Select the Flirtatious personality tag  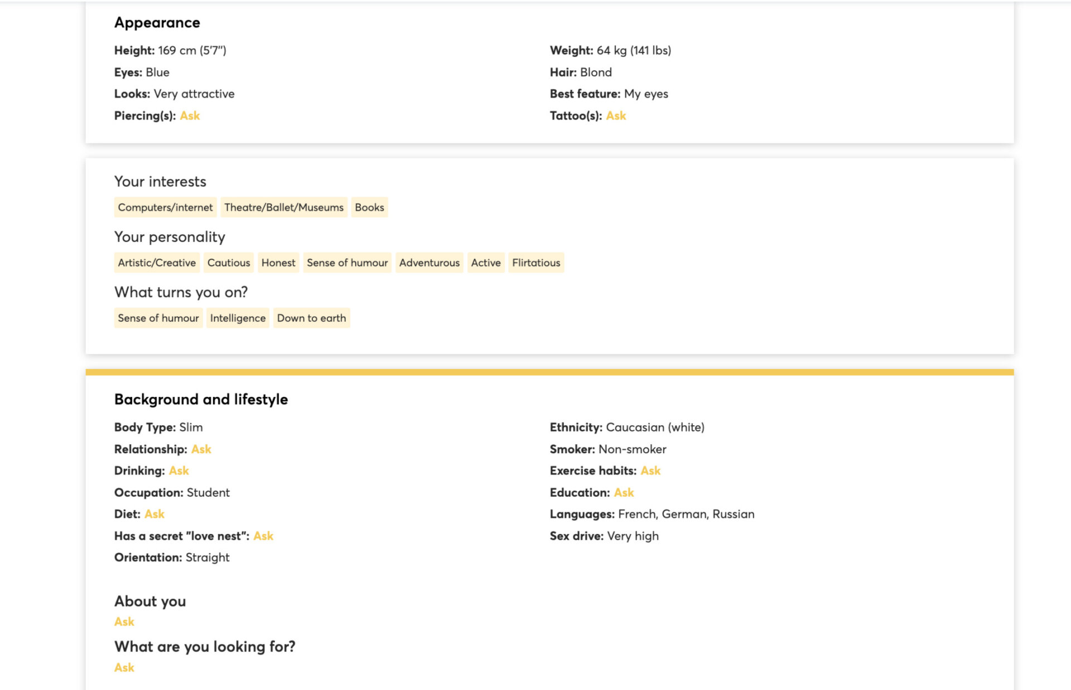[x=536, y=263]
